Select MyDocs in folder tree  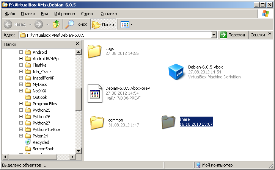[x=39, y=84]
